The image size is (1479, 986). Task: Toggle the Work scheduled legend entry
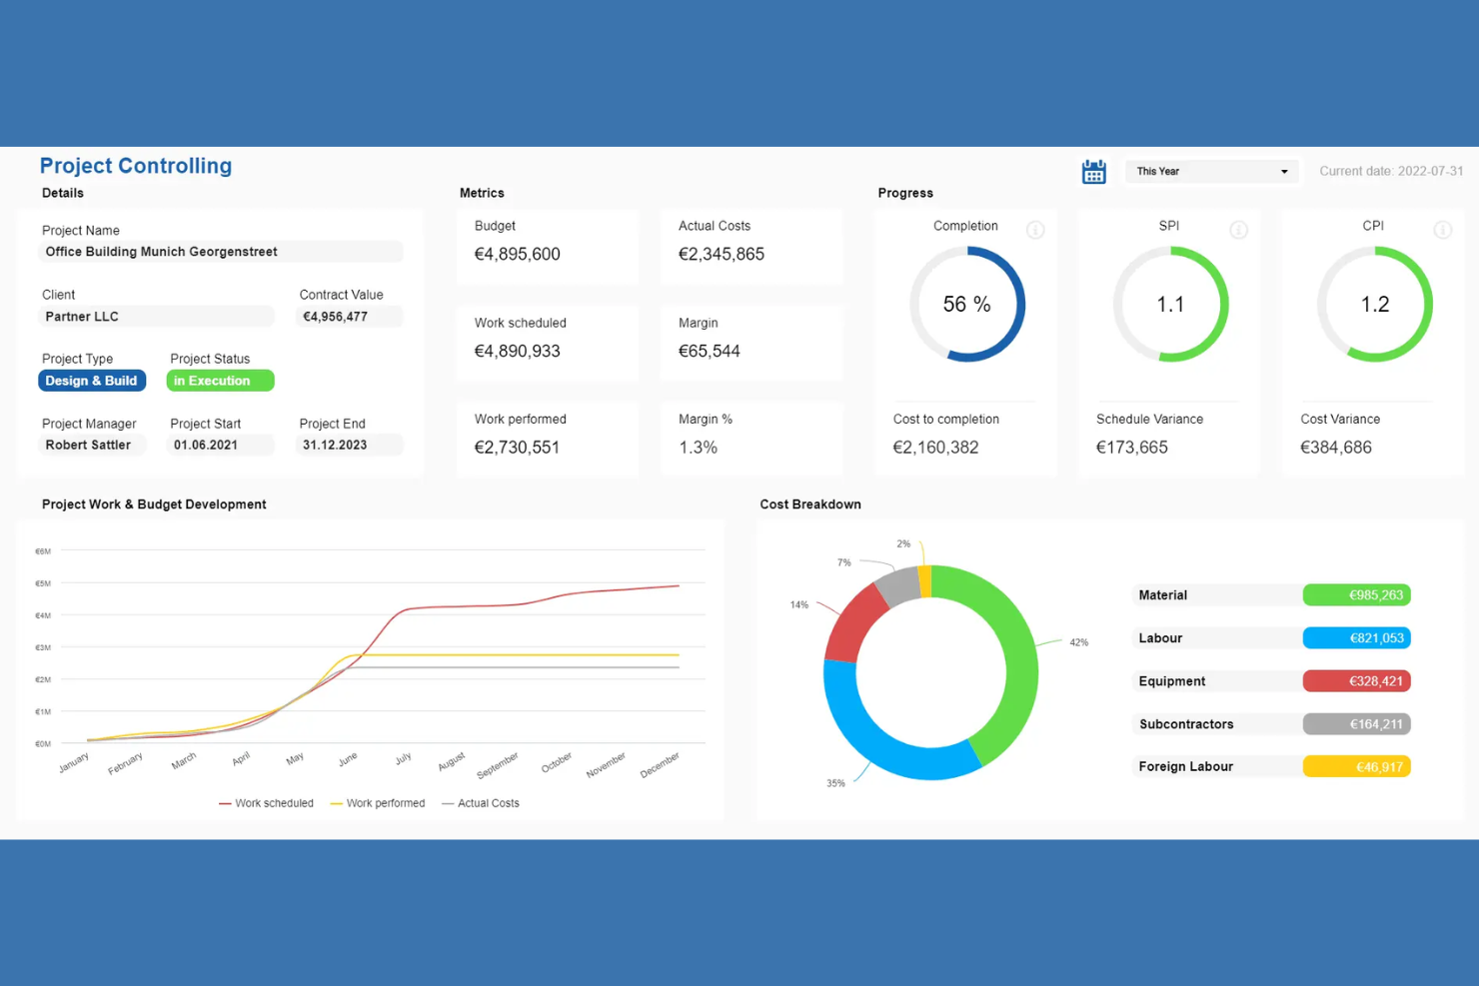pos(268,802)
